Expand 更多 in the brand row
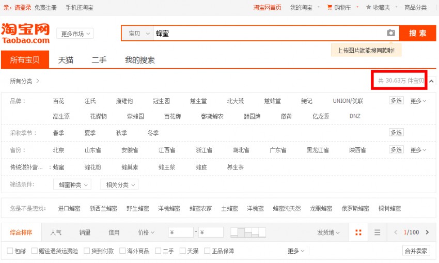 point(418,101)
